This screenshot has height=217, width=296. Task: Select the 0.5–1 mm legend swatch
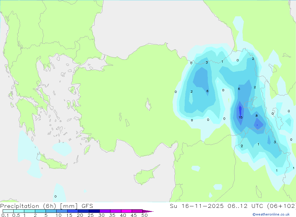pos(19,211)
